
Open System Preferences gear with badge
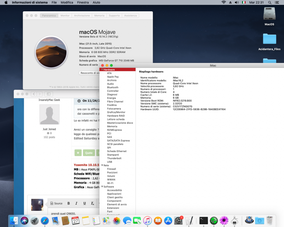(x=178, y=220)
